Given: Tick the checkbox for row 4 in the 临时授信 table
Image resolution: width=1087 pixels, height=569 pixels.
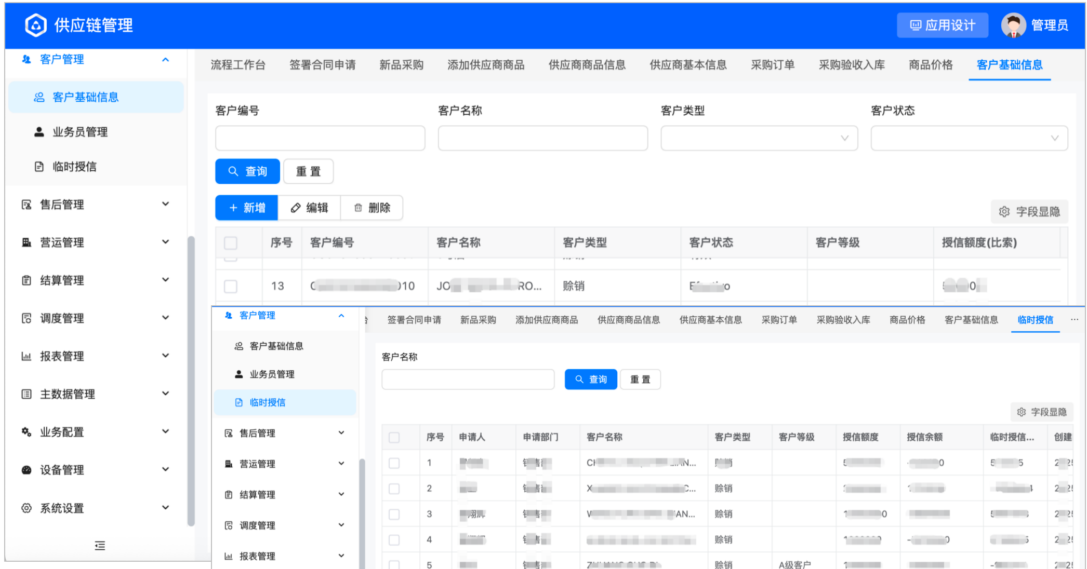Looking at the screenshot, I should click(394, 540).
